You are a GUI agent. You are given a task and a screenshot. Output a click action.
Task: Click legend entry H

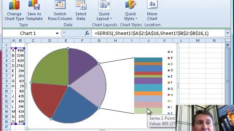tap(170, 95)
